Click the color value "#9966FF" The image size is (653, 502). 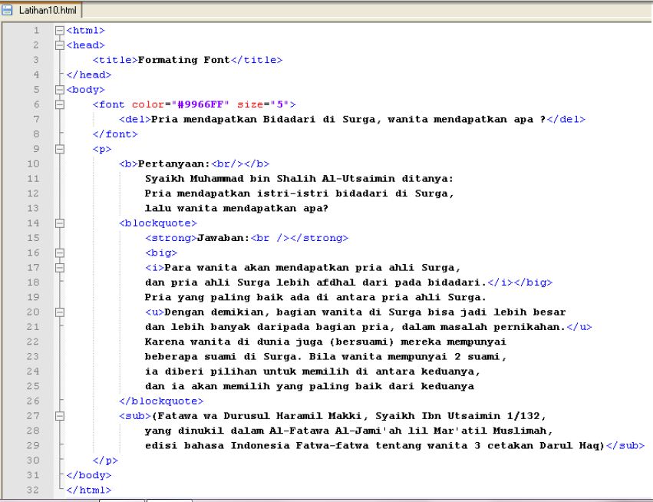point(200,104)
